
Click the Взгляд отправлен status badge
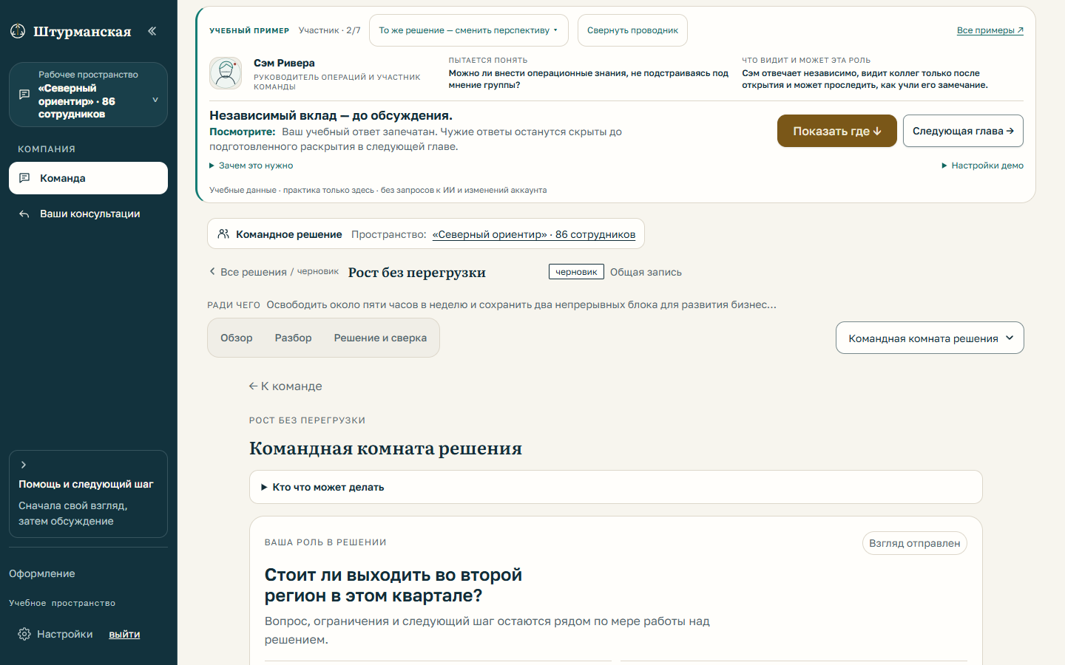(x=914, y=543)
